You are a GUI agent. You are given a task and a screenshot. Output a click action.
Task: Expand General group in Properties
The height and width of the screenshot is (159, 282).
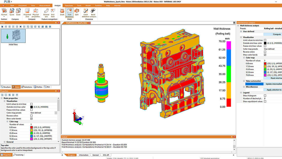tap(5, 142)
